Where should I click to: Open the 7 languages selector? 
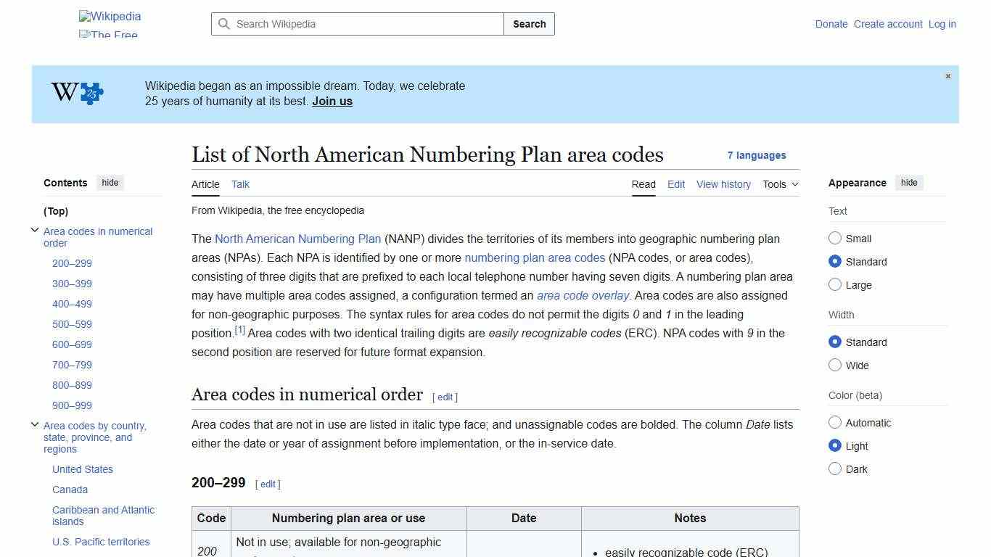point(757,155)
